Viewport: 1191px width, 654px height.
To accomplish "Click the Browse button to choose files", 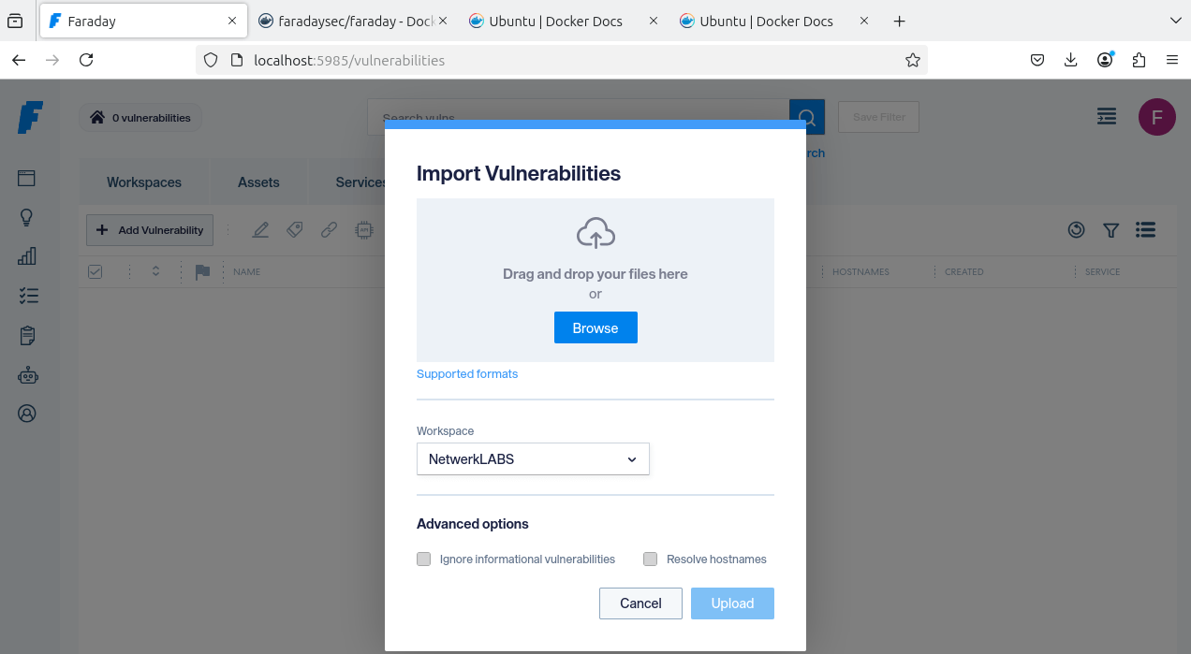I will click(595, 327).
